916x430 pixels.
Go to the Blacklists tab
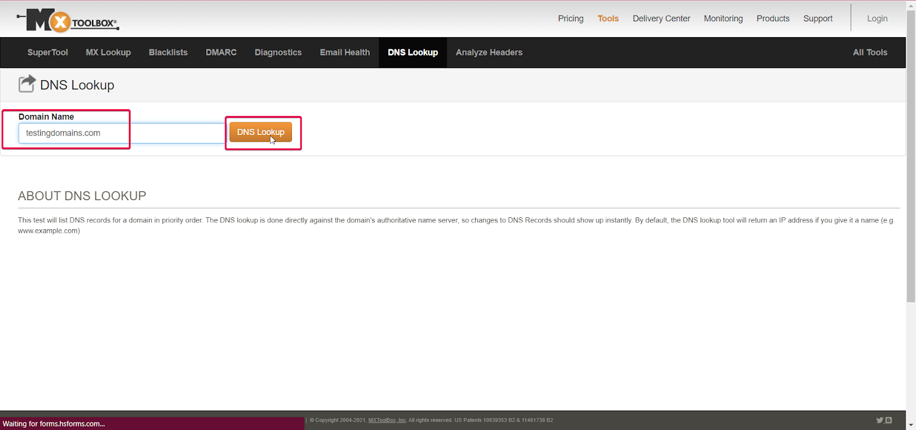168,53
